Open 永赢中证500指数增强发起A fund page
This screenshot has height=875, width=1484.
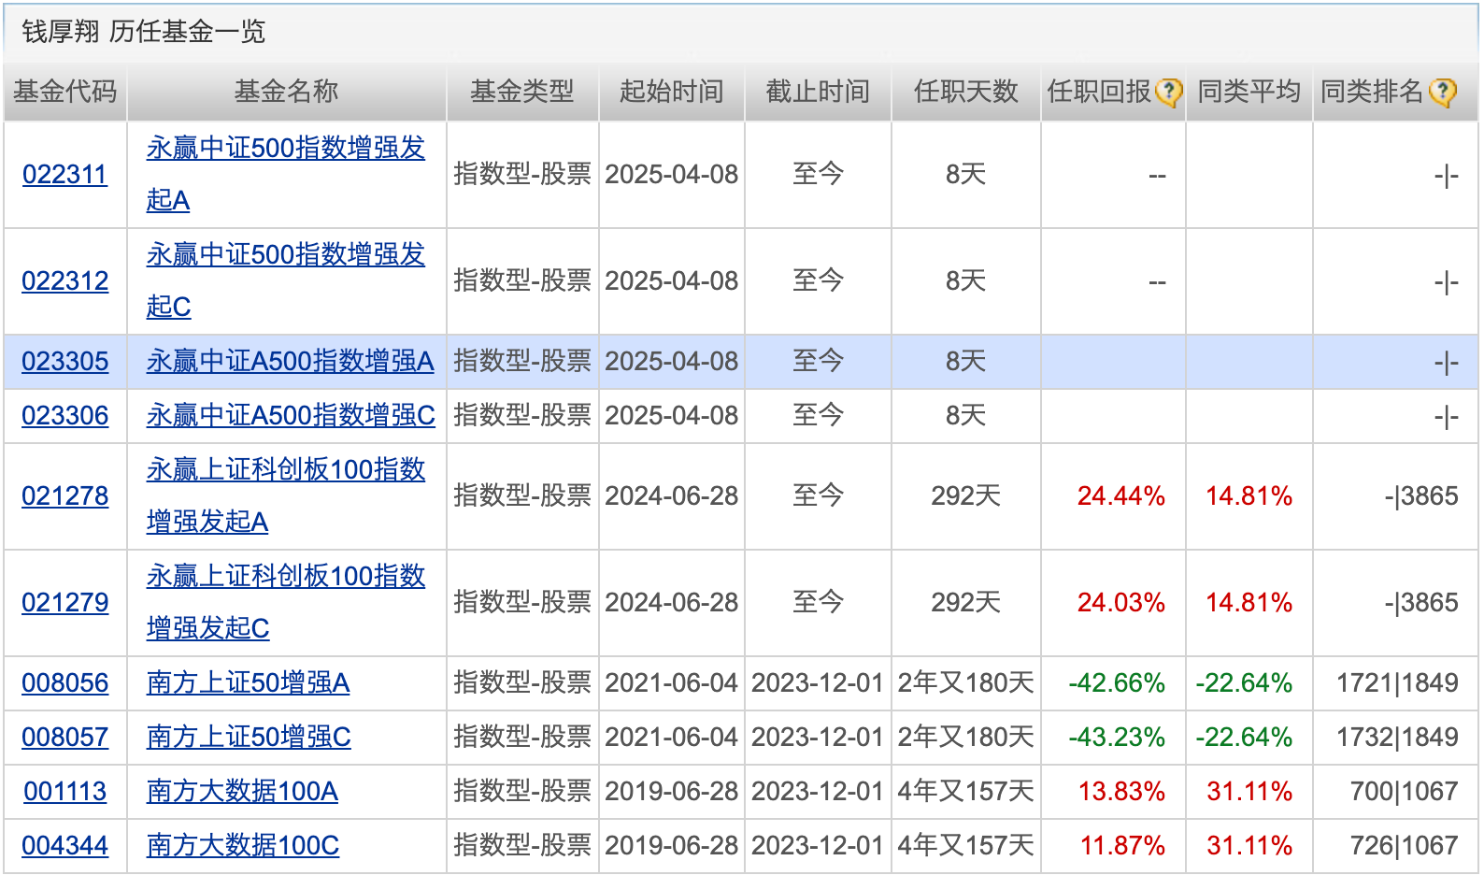click(x=285, y=174)
